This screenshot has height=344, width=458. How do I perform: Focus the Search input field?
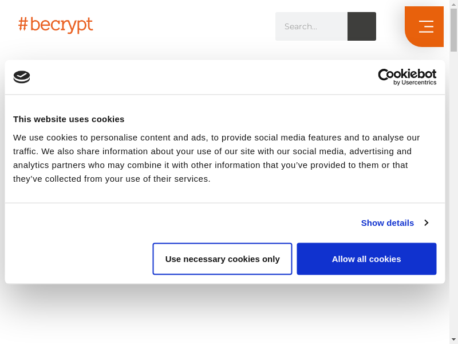pos(311,26)
